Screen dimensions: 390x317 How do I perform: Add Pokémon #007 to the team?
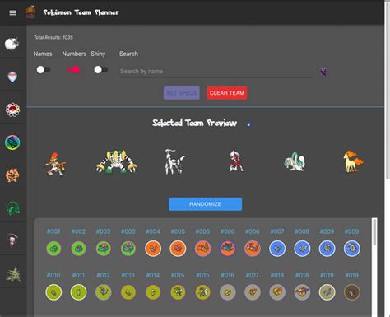pos(277,249)
